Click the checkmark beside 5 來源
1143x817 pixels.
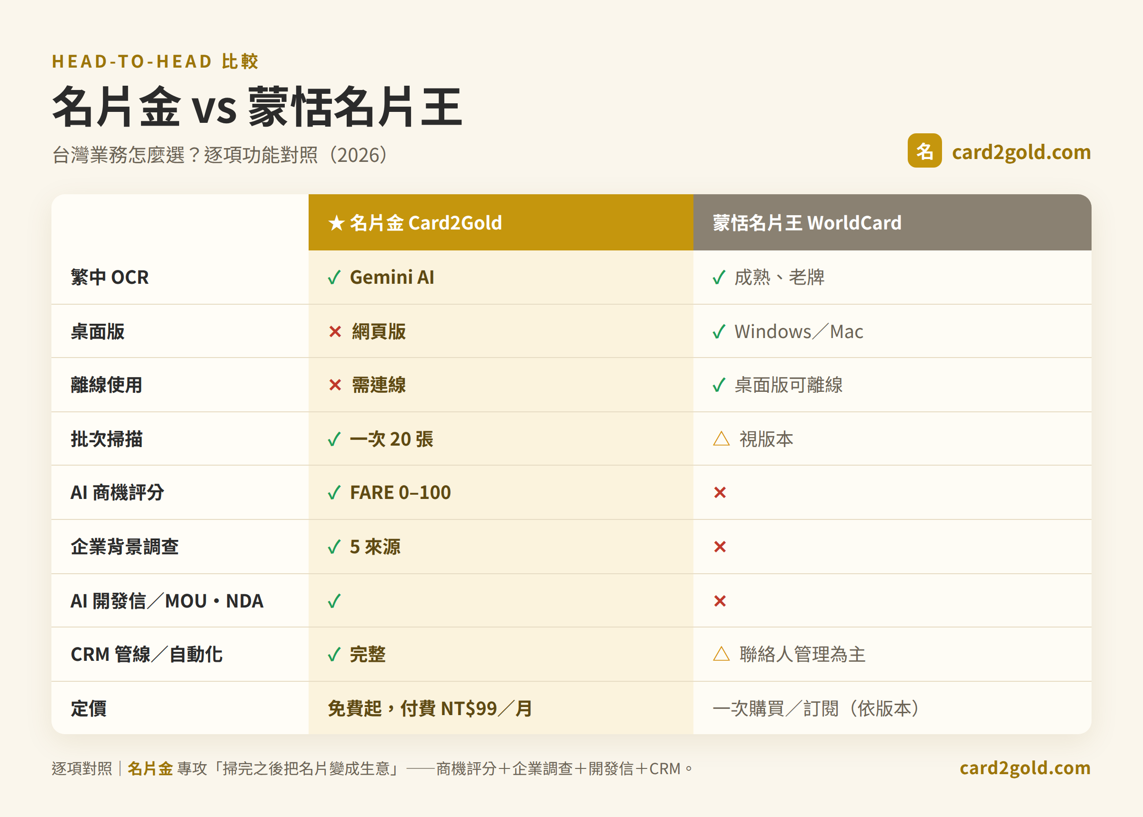pyautogui.click(x=334, y=547)
